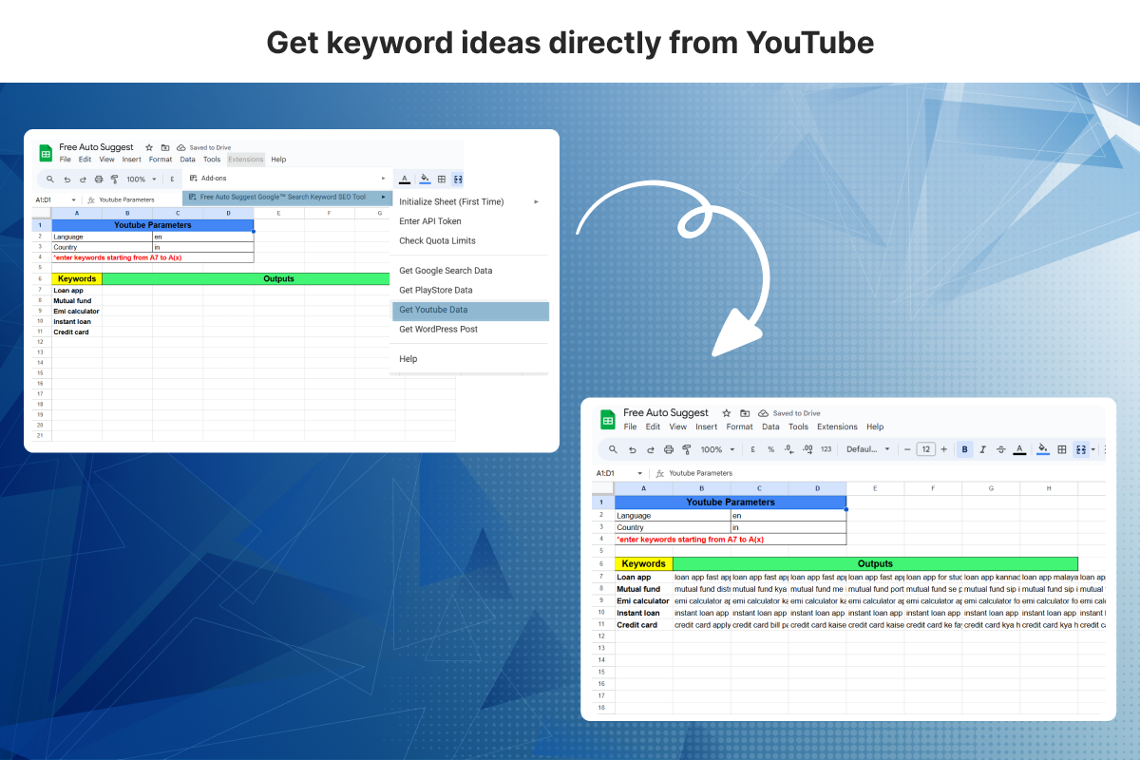Toggle bold in right window toolbar
The image size is (1140, 760).
[965, 449]
